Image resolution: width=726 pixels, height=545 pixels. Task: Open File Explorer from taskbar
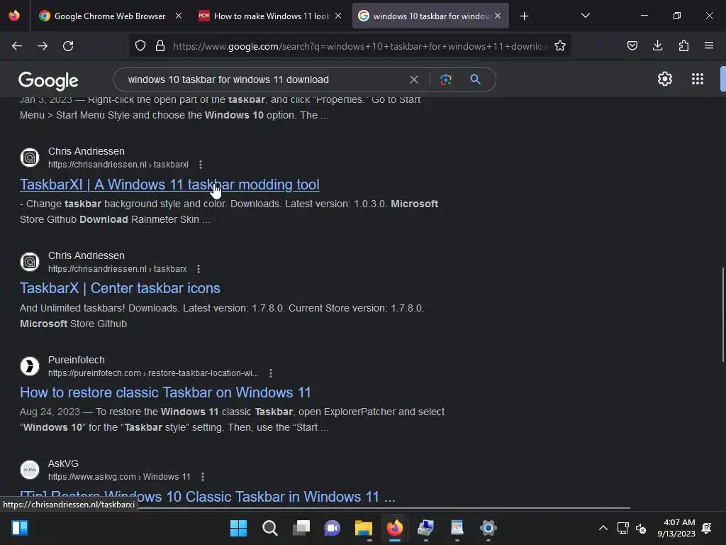pos(364,528)
